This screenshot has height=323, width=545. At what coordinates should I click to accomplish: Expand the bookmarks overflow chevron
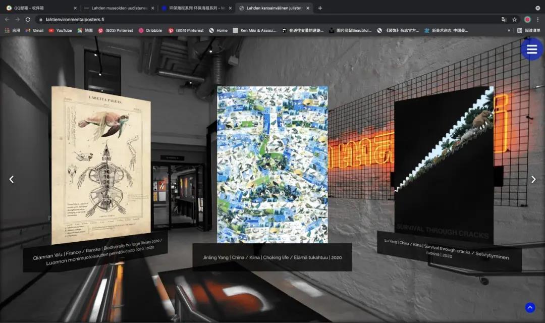click(x=509, y=31)
